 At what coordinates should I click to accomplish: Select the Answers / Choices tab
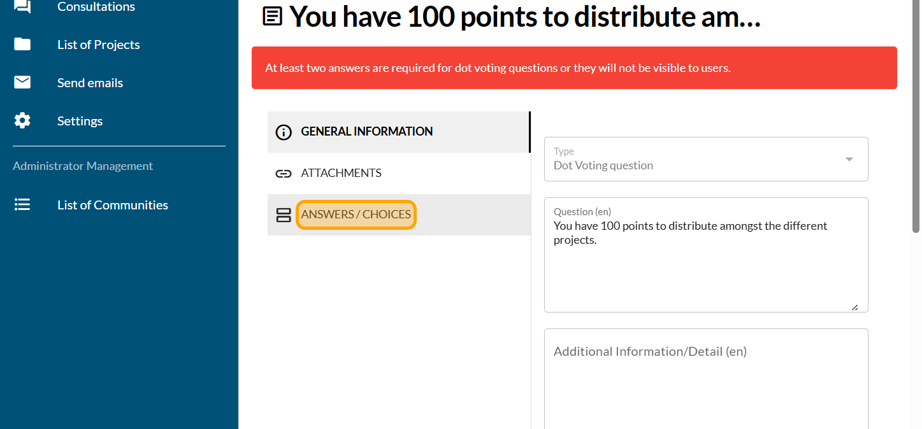(356, 215)
